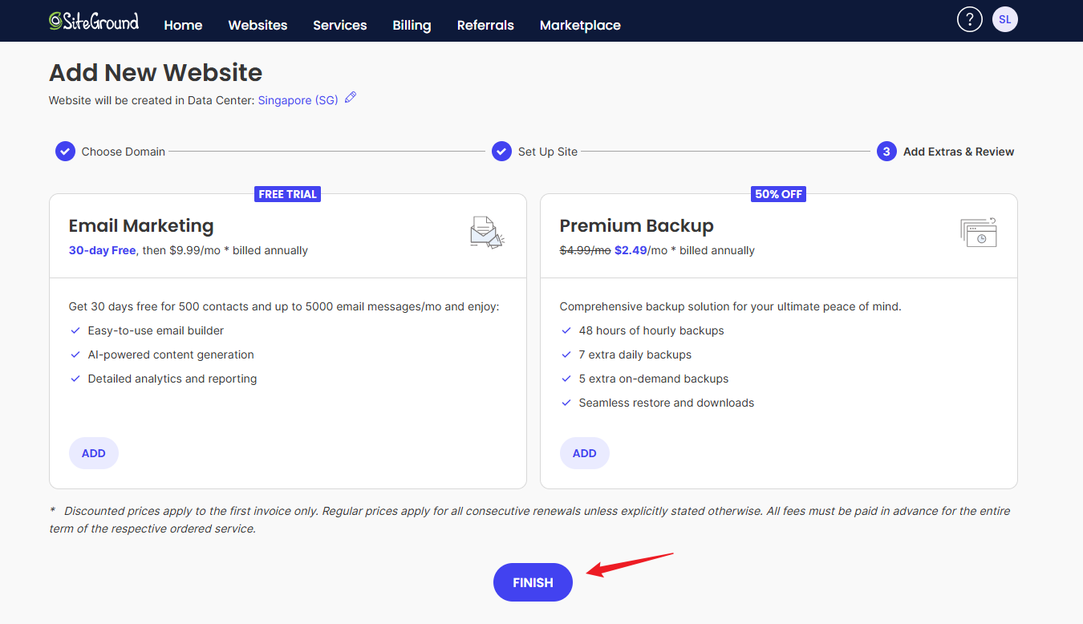The height and width of the screenshot is (624, 1083).
Task: Open the help question mark icon
Action: pos(969,20)
